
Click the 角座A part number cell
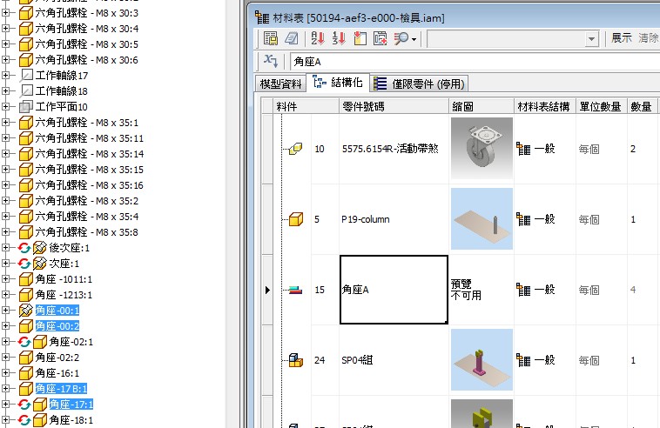click(x=394, y=290)
